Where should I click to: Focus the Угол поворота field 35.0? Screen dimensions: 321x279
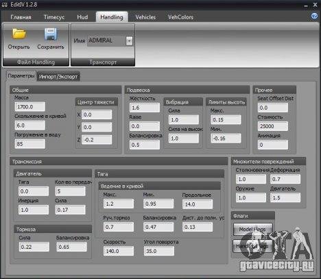pyautogui.click(x=159, y=251)
